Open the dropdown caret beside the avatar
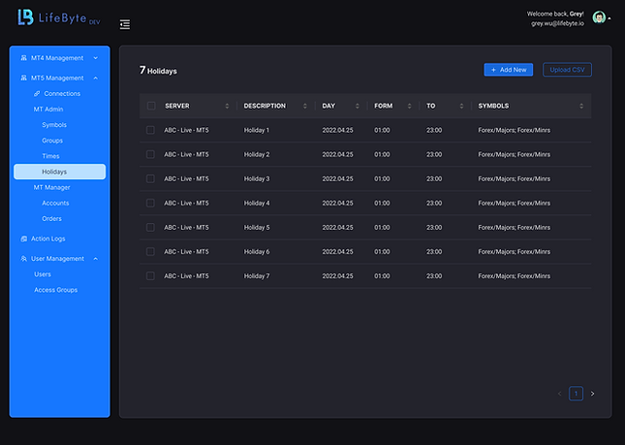 click(x=609, y=18)
